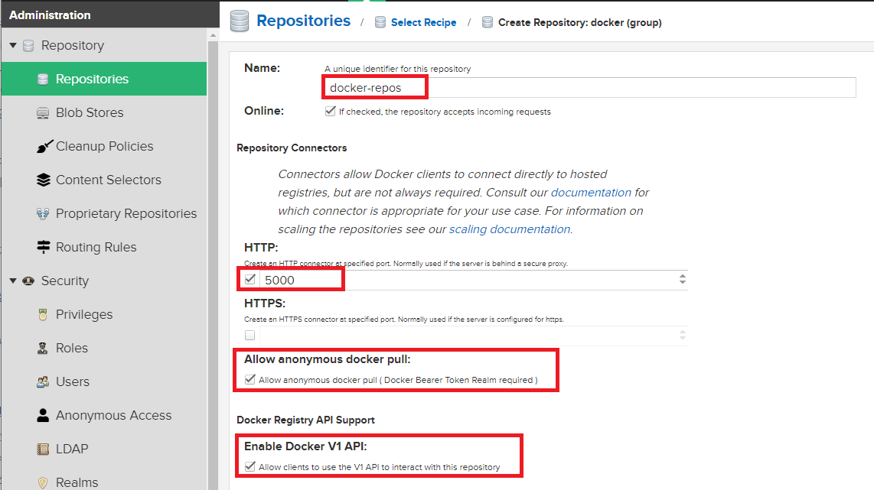Viewport: 874px width, 490px height.
Task: Click the Select Recipe breadcrumb icon
Action: [x=380, y=22]
